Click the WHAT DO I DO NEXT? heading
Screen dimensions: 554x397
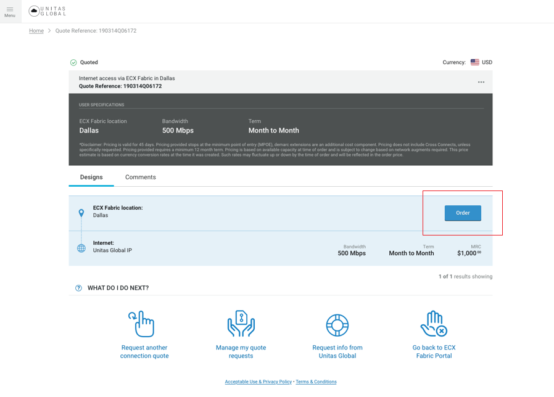(x=118, y=288)
